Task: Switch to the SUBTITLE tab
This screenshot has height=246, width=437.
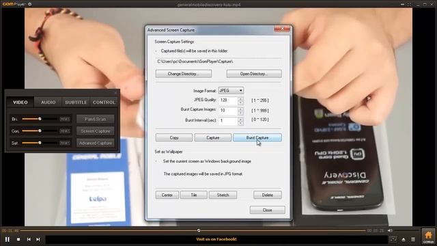Action: [76, 102]
